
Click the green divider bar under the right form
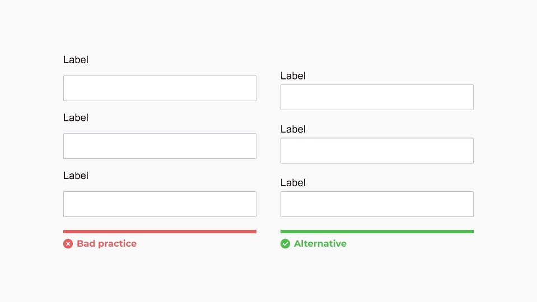click(377, 231)
